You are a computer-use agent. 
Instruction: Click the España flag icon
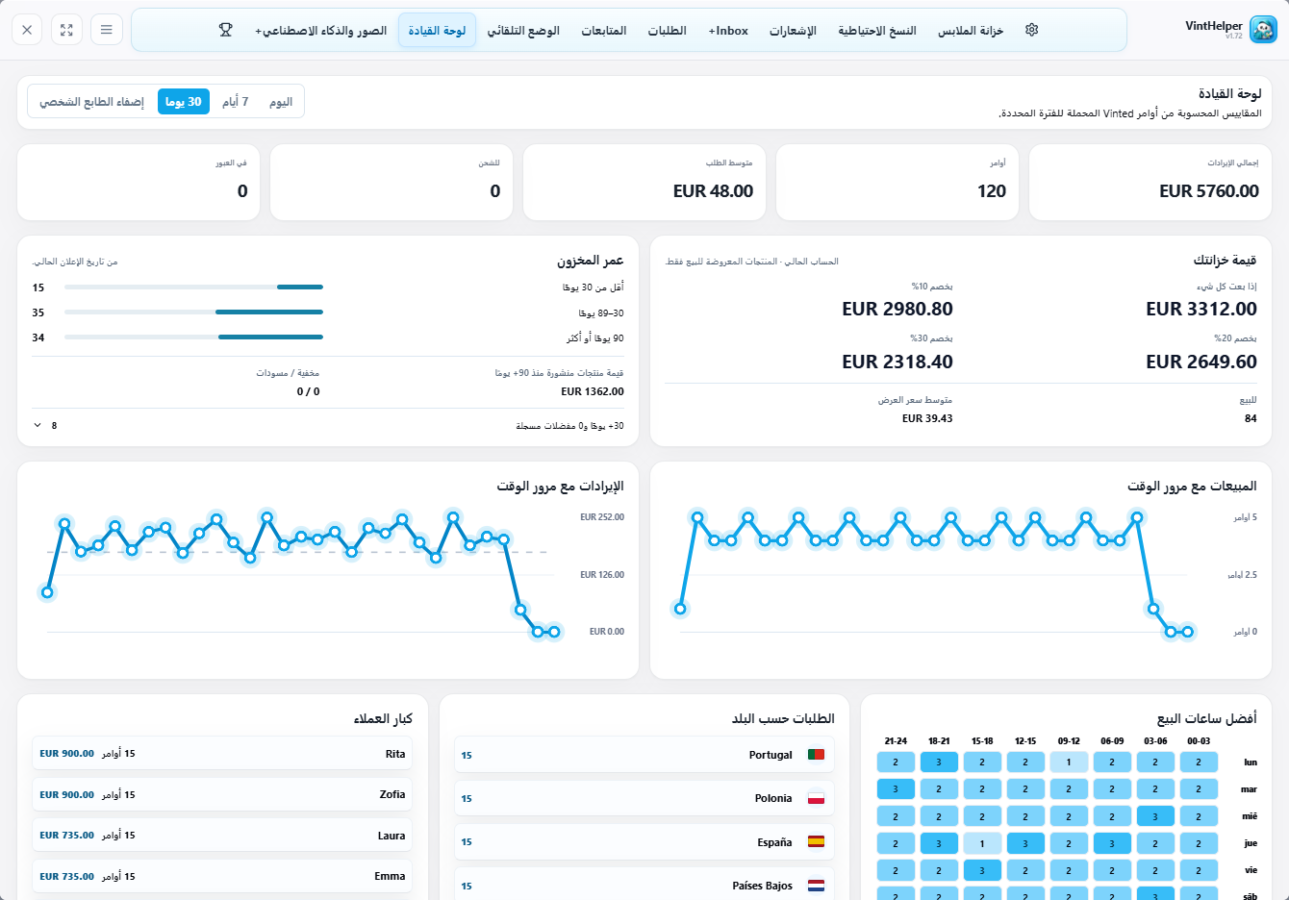(x=816, y=841)
